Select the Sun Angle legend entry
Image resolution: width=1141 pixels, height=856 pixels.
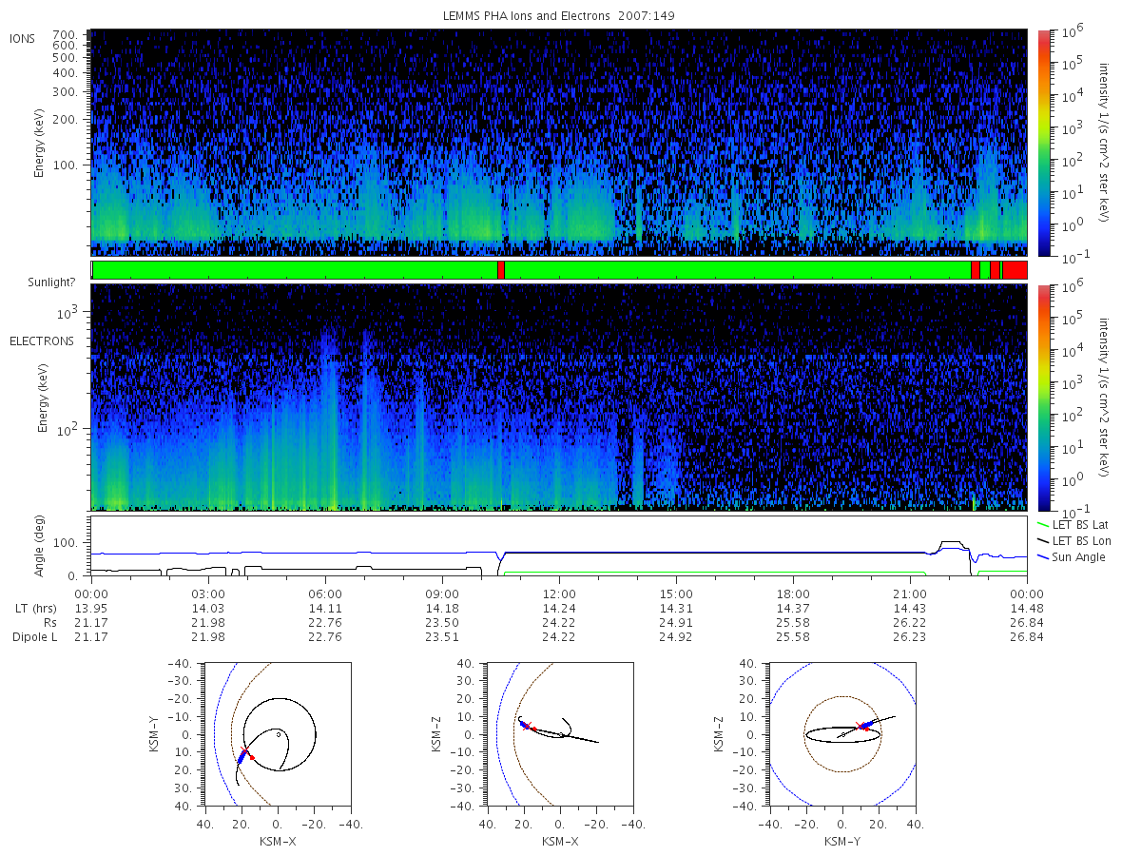coord(1072,557)
